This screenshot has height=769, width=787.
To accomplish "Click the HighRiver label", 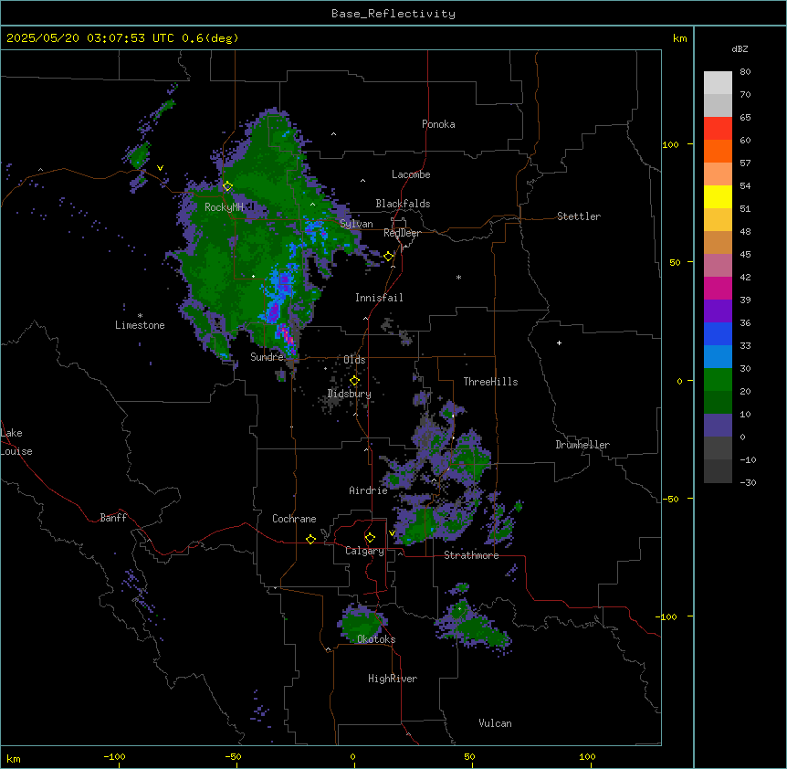I will [393, 679].
